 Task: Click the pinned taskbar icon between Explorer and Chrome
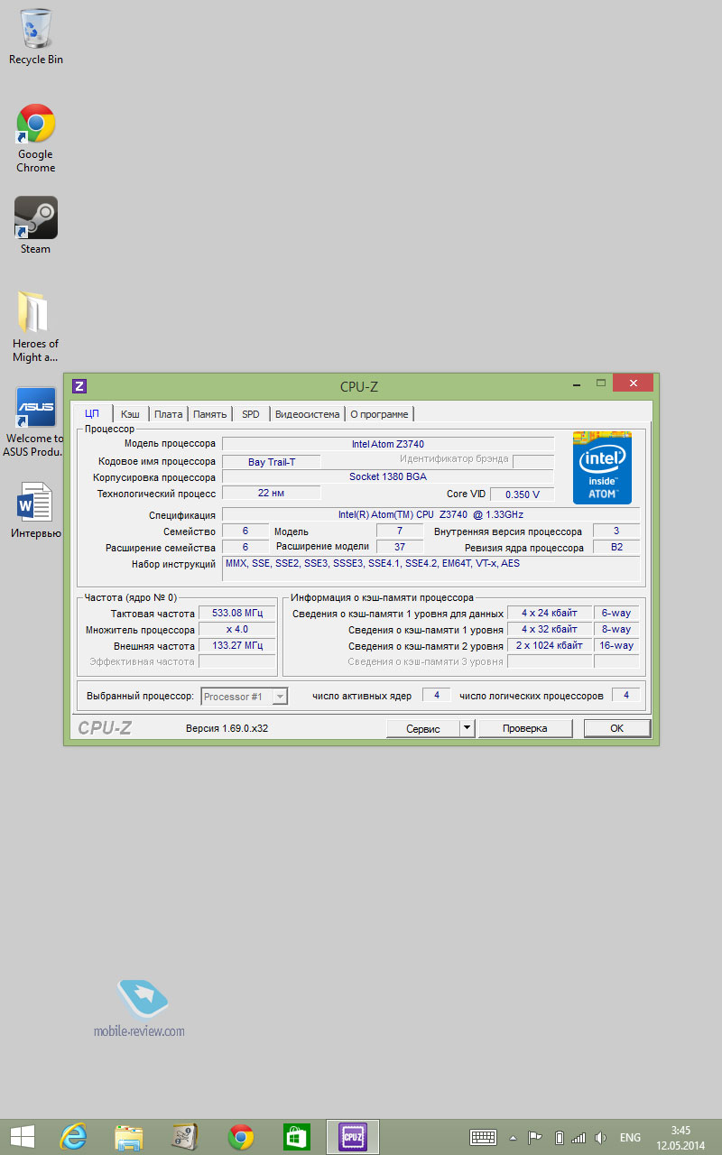coord(185,1137)
